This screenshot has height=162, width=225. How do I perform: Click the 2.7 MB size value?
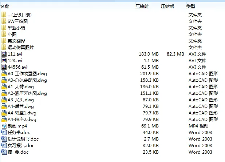151,139
